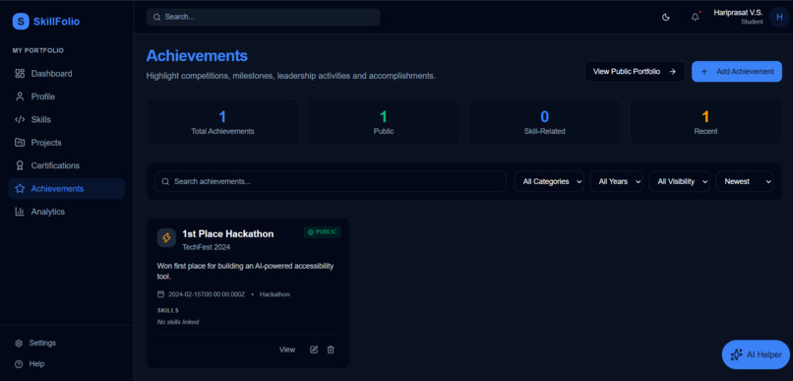The height and width of the screenshot is (381, 793).
Task: Click the magnifier in Search achievements field
Action: pyautogui.click(x=165, y=181)
